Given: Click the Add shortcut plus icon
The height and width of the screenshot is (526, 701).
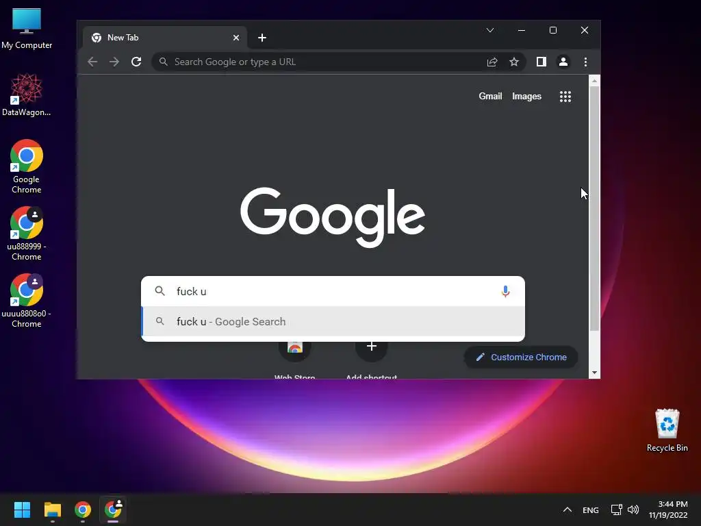Looking at the screenshot, I should click(372, 347).
